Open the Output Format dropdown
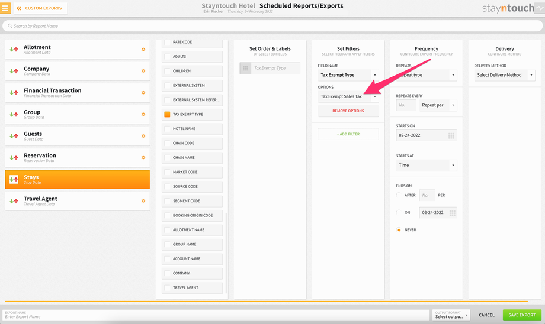The width and height of the screenshot is (545, 324). (x=451, y=315)
